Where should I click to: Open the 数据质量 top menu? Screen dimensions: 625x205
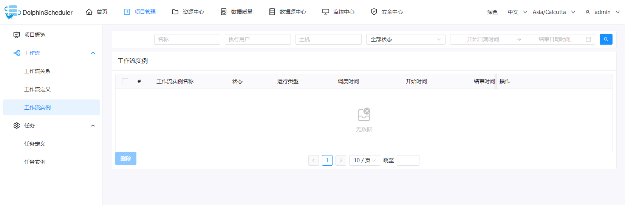[242, 12]
